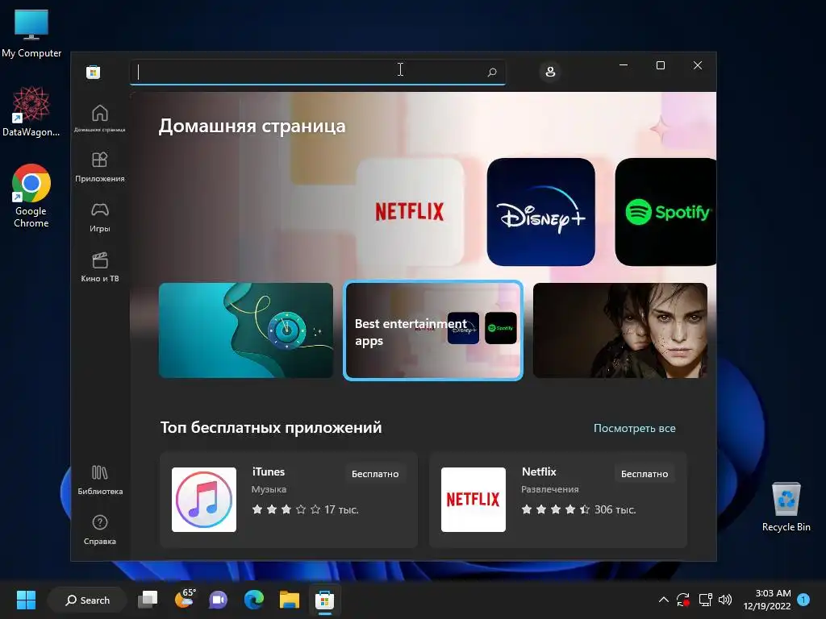Image resolution: width=826 pixels, height=619 pixels.
Task: Open Справка help in sidebar
Action: coord(99,530)
